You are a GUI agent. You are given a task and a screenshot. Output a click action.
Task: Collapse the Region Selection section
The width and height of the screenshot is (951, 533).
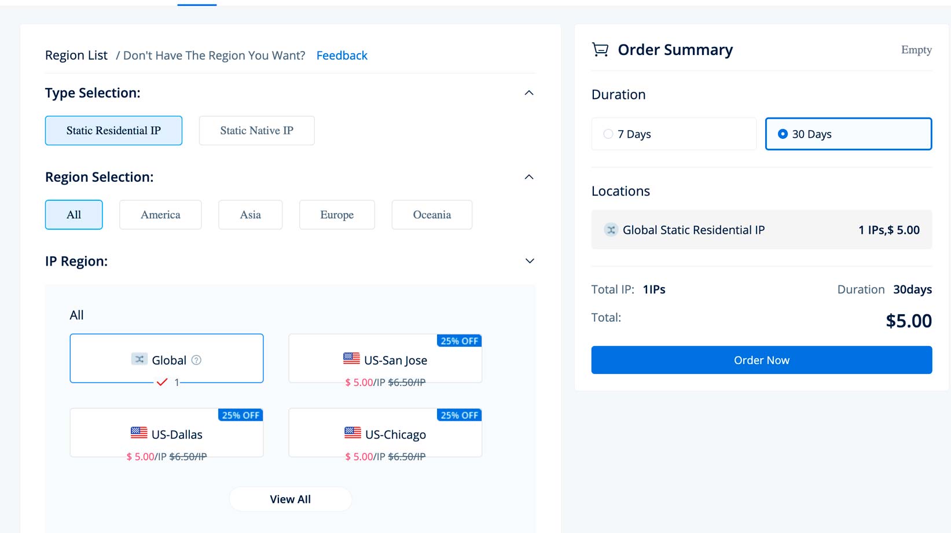pos(529,177)
